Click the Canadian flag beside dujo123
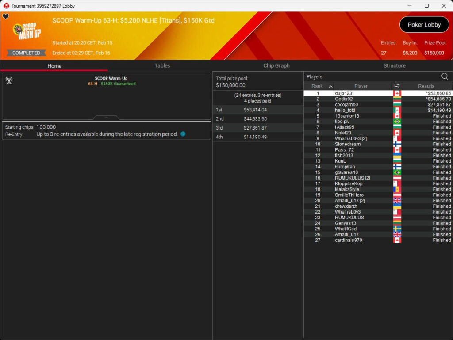 click(397, 93)
